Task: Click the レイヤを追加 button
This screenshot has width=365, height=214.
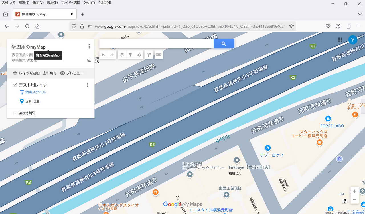Action: pos(26,73)
